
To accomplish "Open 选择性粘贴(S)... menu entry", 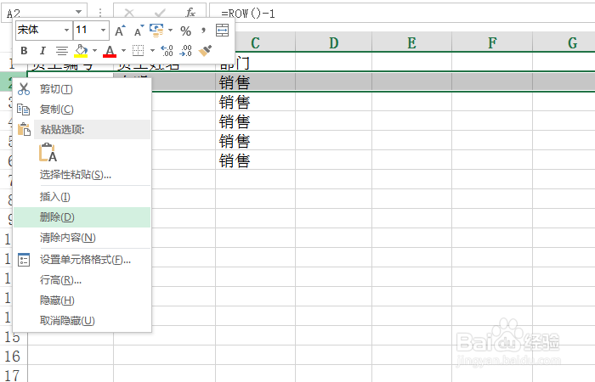I will pyautogui.click(x=82, y=175).
